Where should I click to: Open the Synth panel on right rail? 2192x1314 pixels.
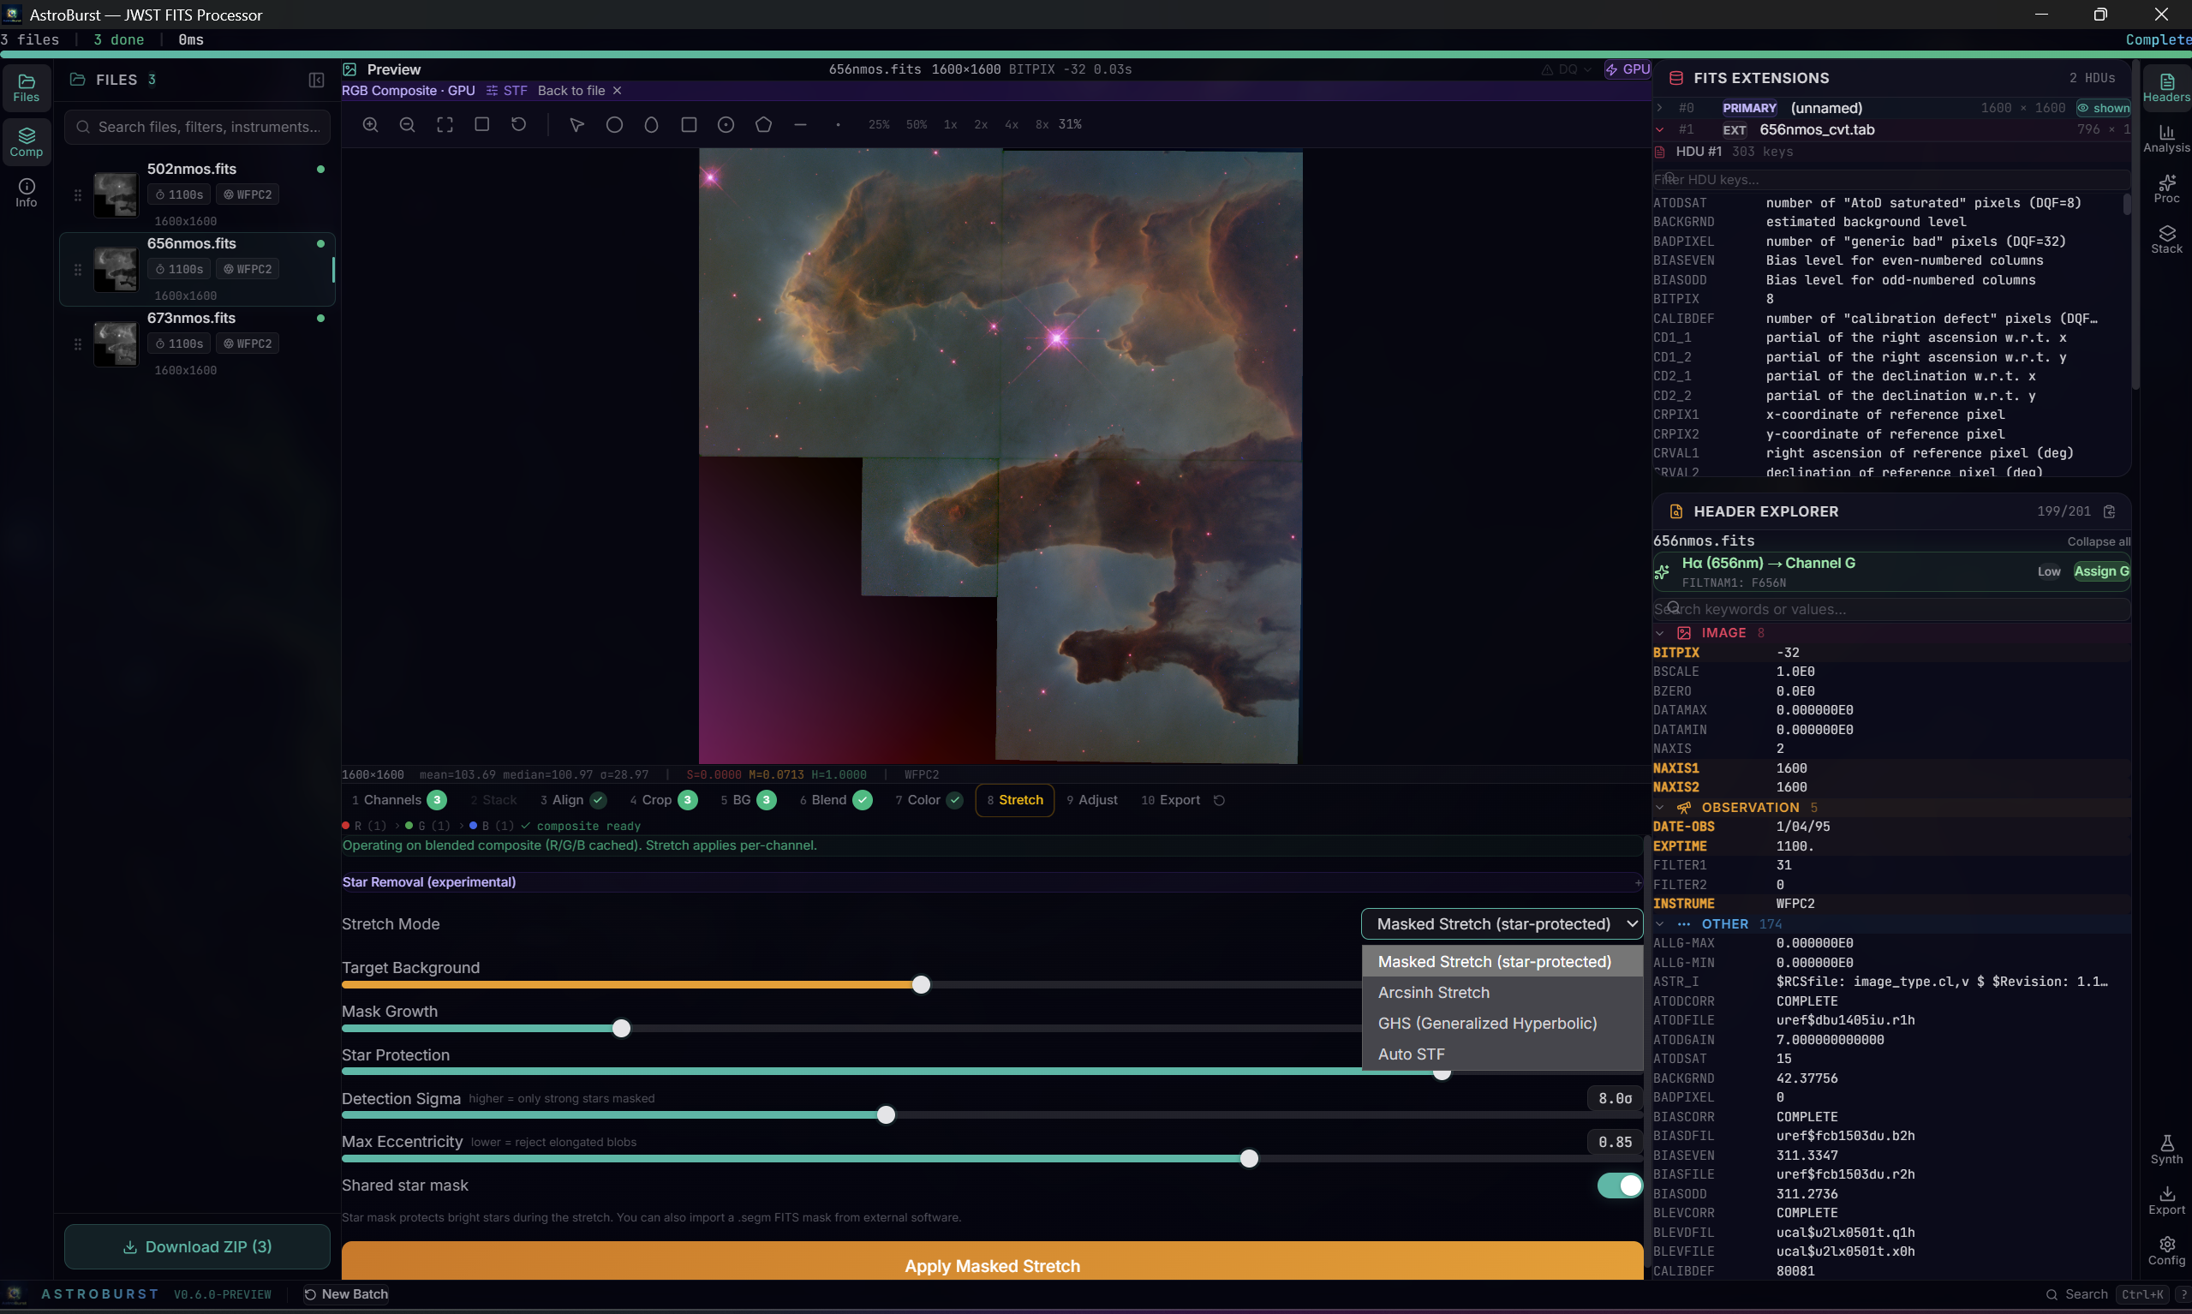tap(2166, 1150)
